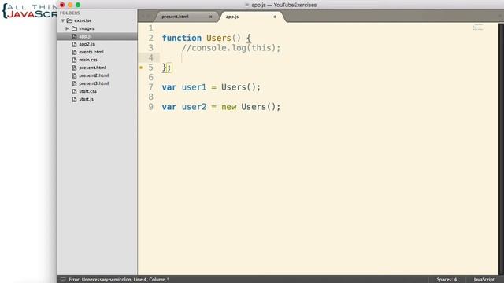The width and height of the screenshot is (504, 283).
Task: Click the commented console.log line
Action: tap(231, 48)
